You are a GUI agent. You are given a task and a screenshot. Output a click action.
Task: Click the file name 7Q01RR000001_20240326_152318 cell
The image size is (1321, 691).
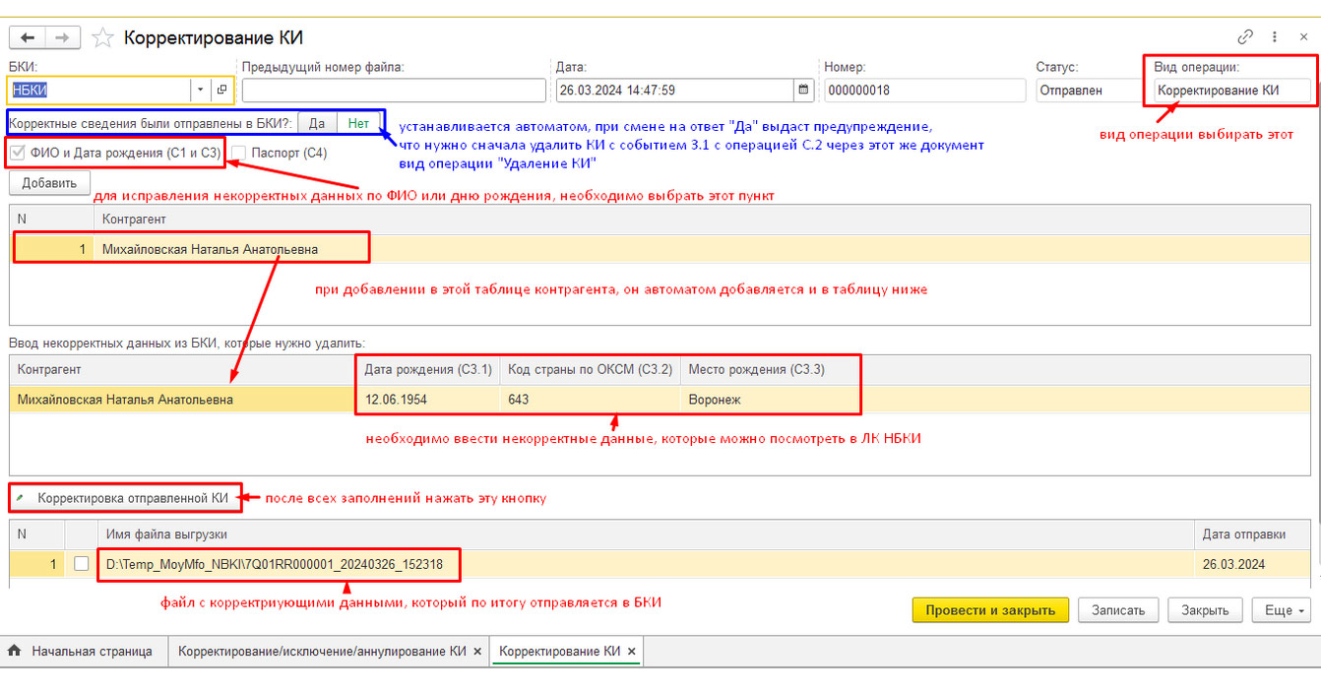pyautogui.click(x=645, y=565)
